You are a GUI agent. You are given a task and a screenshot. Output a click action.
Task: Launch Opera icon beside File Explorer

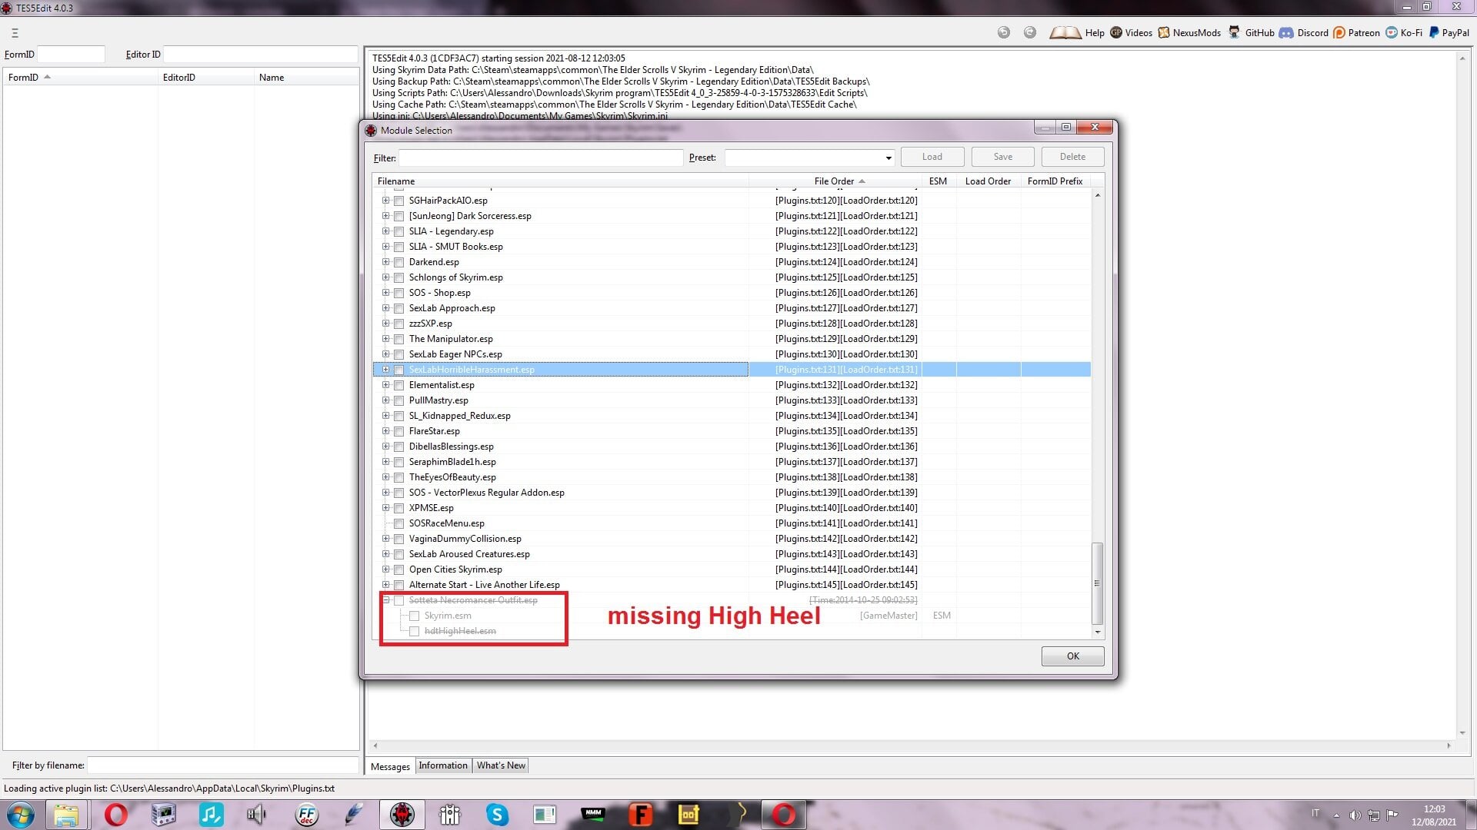(x=115, y=815)
